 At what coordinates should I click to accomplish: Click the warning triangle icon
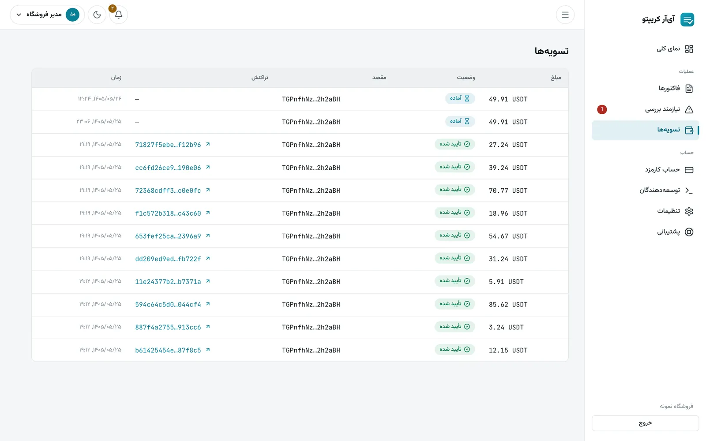pos(689,109)
